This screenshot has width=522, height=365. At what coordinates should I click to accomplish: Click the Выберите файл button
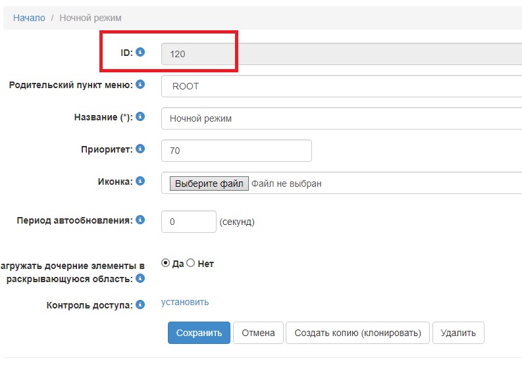coord(209,183)
